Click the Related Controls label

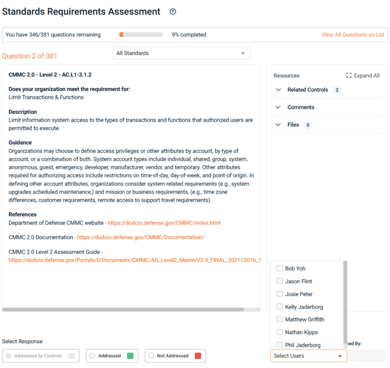[308, 90]
